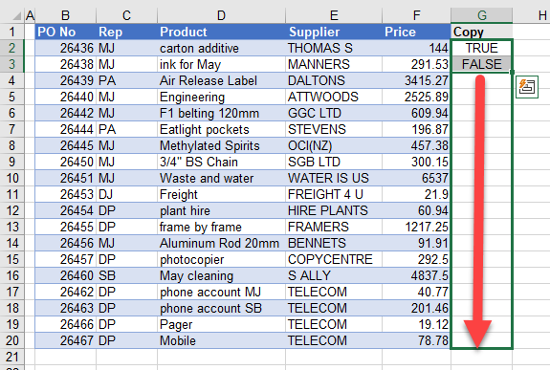This screenshot has width=550, height=370.
Task: Select supplier STEVENS cell
Action: (334, 129)
